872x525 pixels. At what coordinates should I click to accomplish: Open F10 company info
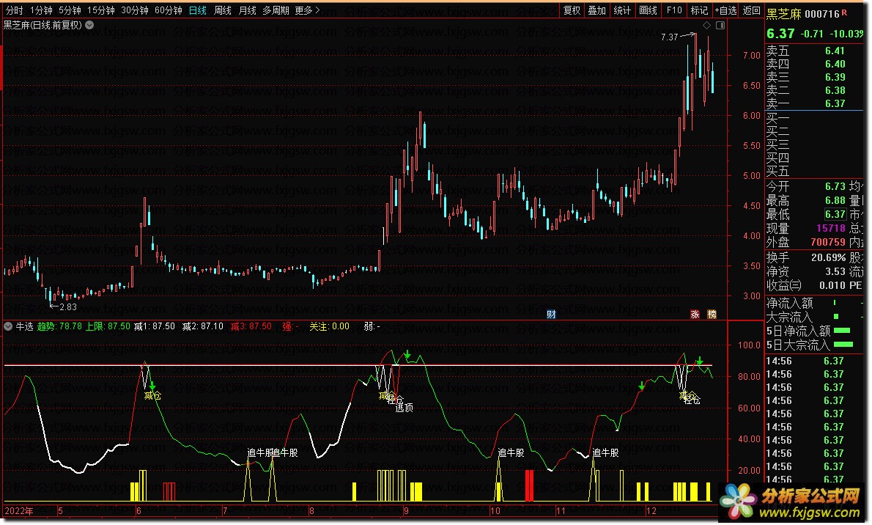point(674,10)
